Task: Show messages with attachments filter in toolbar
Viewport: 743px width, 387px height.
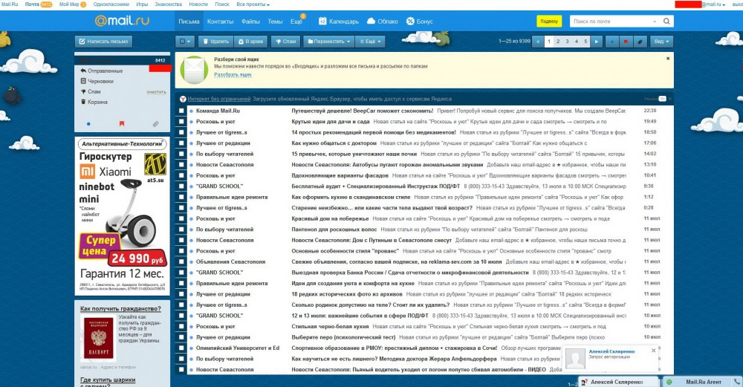Action: 640,42
